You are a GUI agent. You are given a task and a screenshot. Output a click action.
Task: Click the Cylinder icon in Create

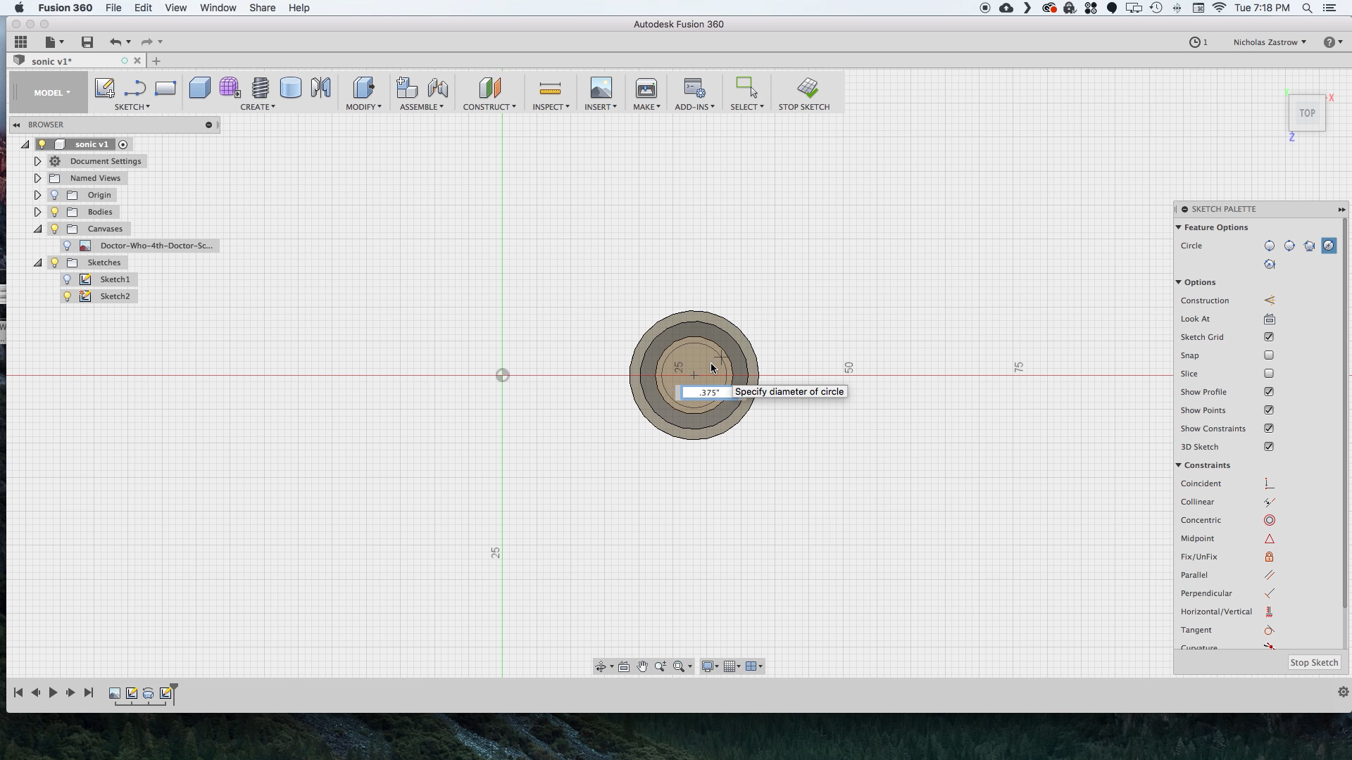click(290, 88)
